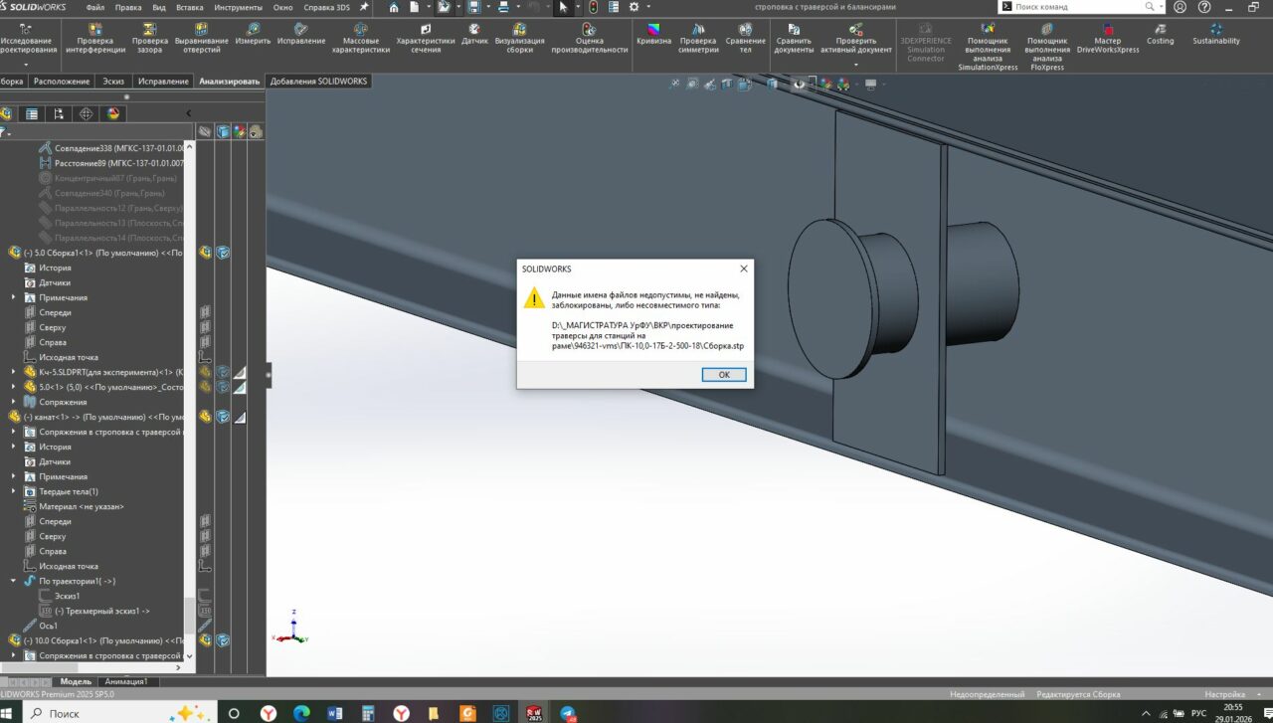Click OK in the SOLIDWORKS error dialog

723,375
